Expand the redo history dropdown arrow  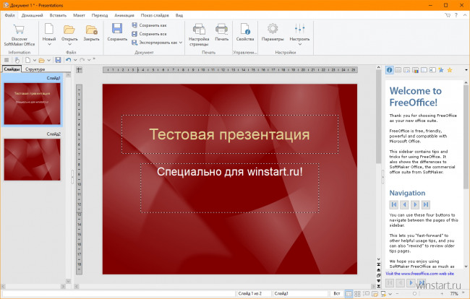[89, 60]
